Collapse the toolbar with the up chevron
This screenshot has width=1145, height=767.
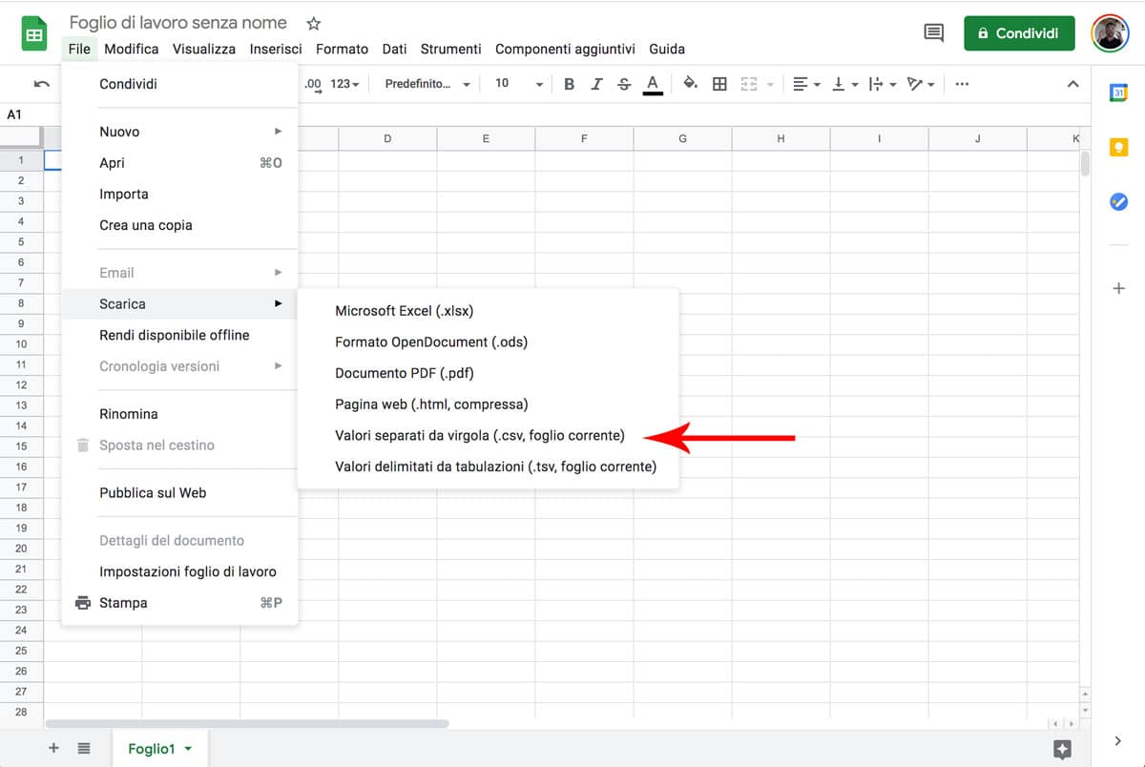tap(1072, 84)
